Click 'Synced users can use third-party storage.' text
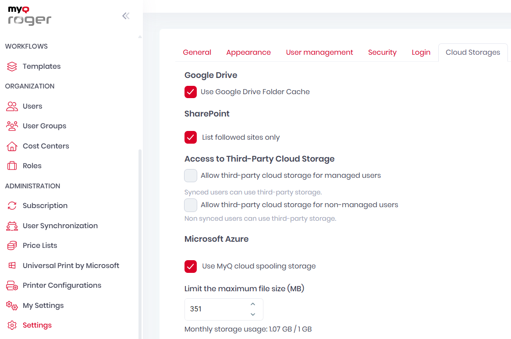Image resolution: width=511 pixels, height=339 pixels. [x=253, y=192]
